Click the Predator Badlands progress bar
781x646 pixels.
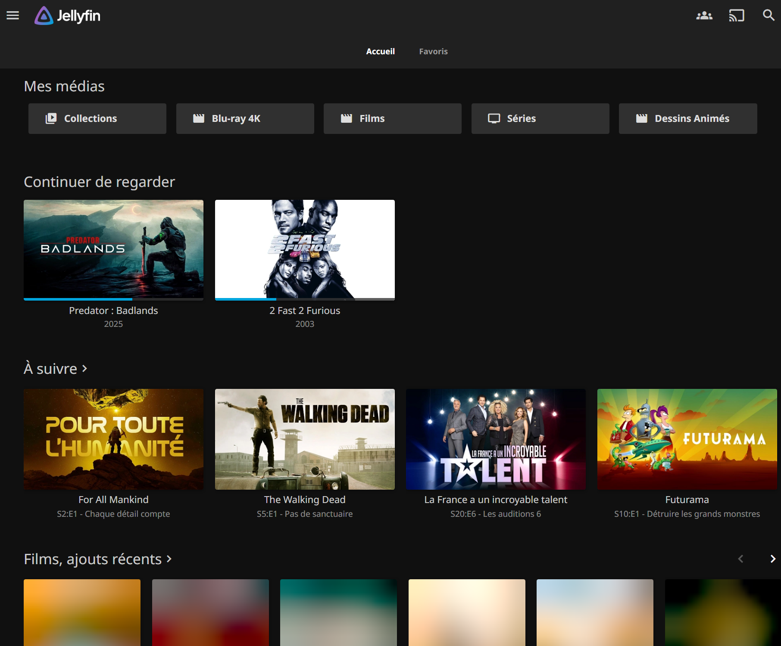[113, 299]
